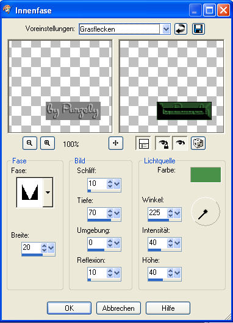
Task: Open the Umgebung slider dropdown arrow
Action: 117,243
